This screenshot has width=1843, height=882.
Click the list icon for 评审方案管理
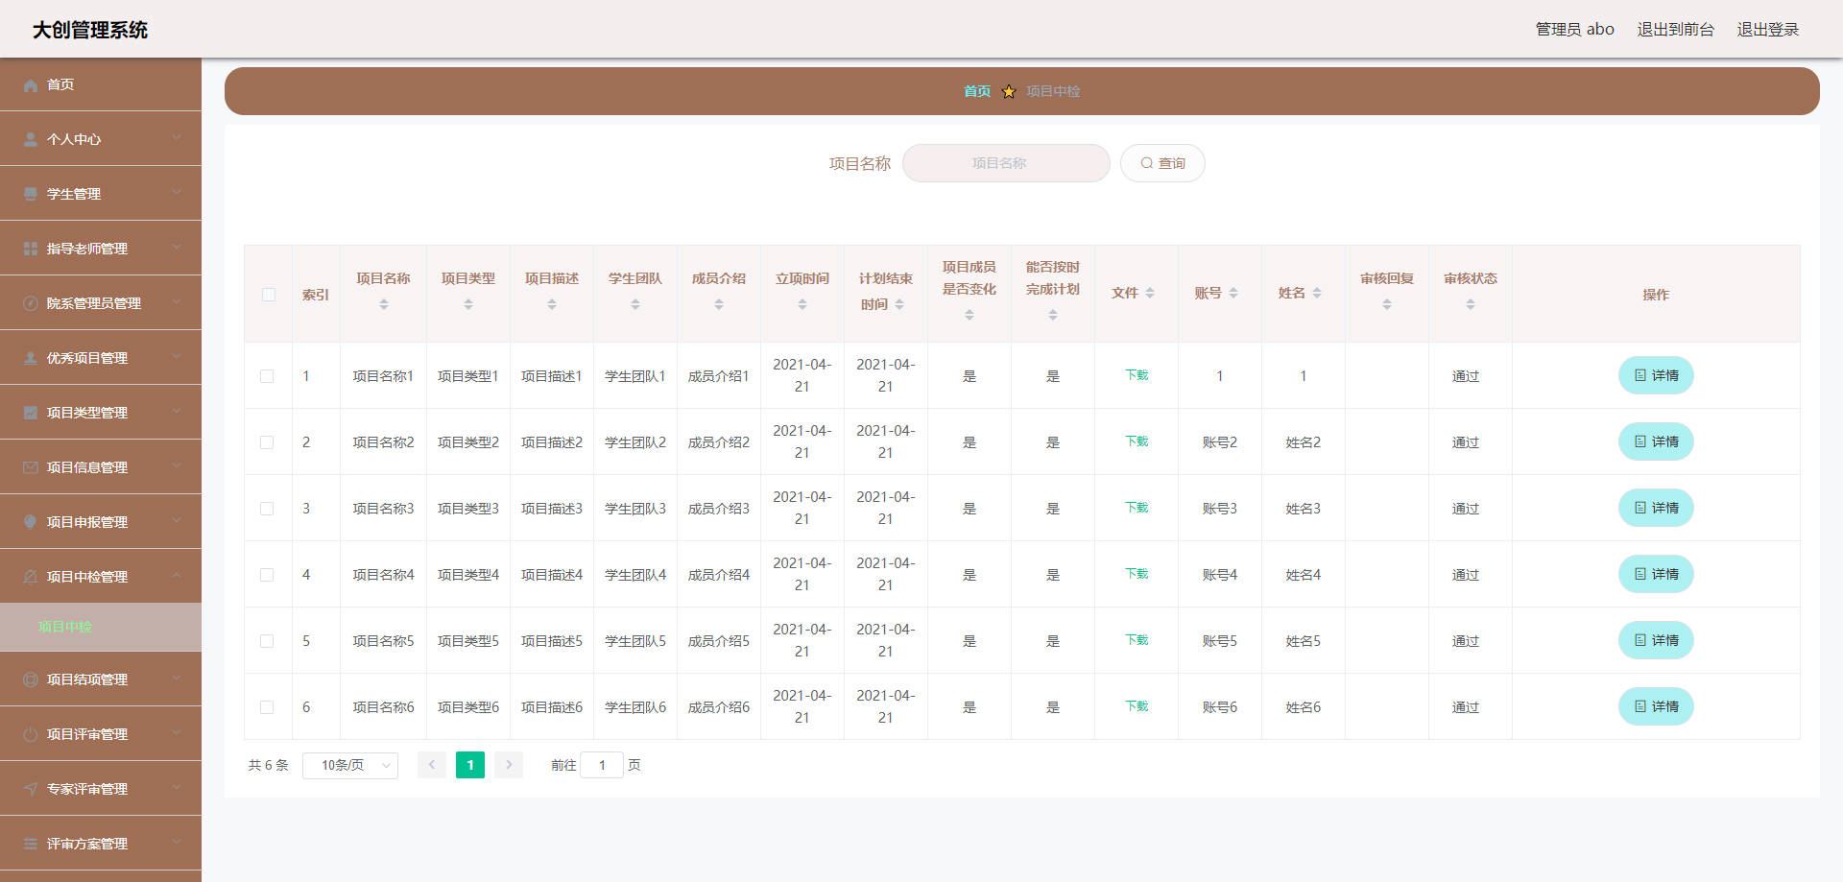[31, 845]
